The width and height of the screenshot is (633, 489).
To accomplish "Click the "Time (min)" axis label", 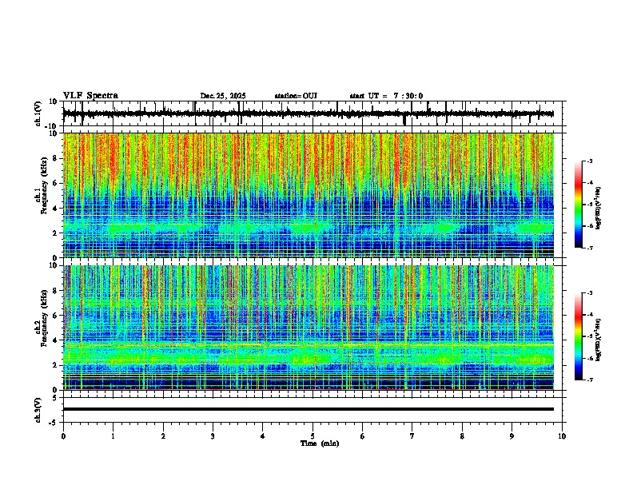I will [320, 443].
